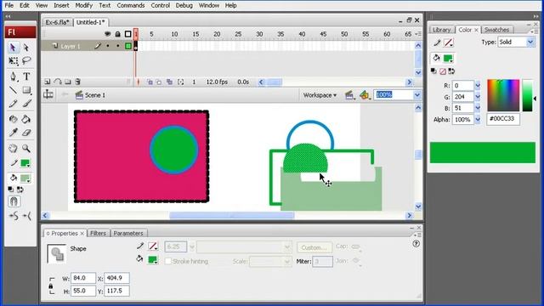Select the Free Transform tool

pos(14,61)
